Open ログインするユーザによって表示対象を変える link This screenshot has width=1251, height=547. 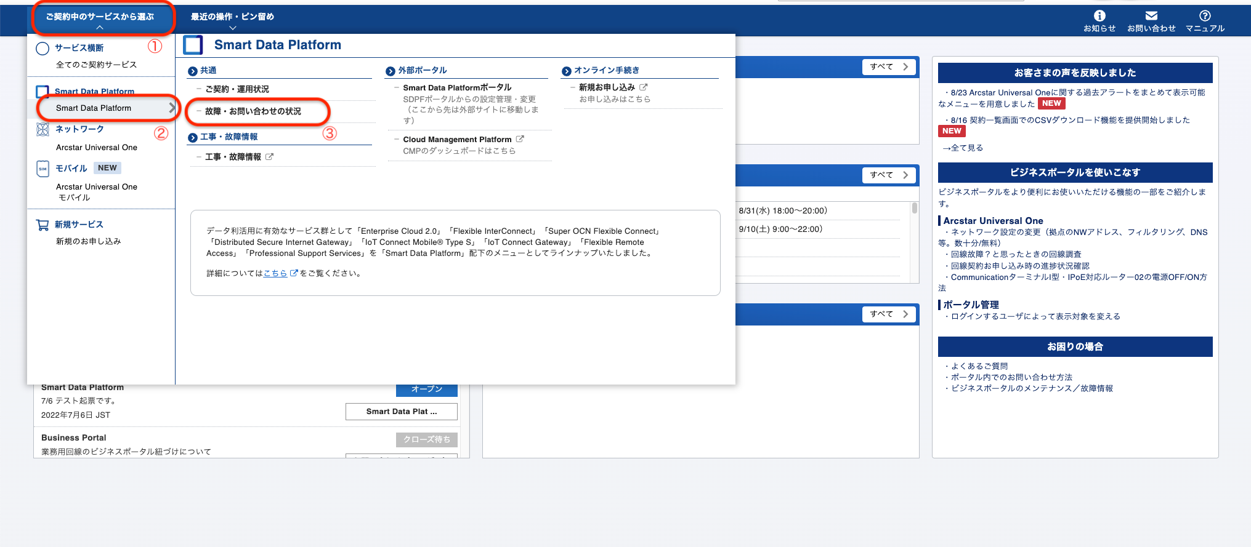[1035, 316]
